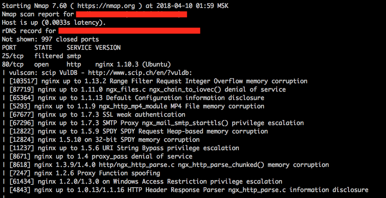
Task: Click the 80/tcp port entry
Action: click(12, 64)
